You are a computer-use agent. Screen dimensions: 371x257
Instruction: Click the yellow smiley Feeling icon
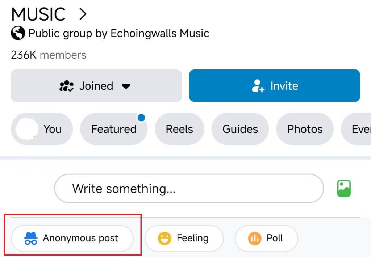click(164, 238)
